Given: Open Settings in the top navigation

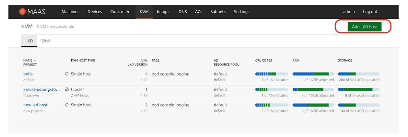Looking at the screenshot, I should coord(241,12).
